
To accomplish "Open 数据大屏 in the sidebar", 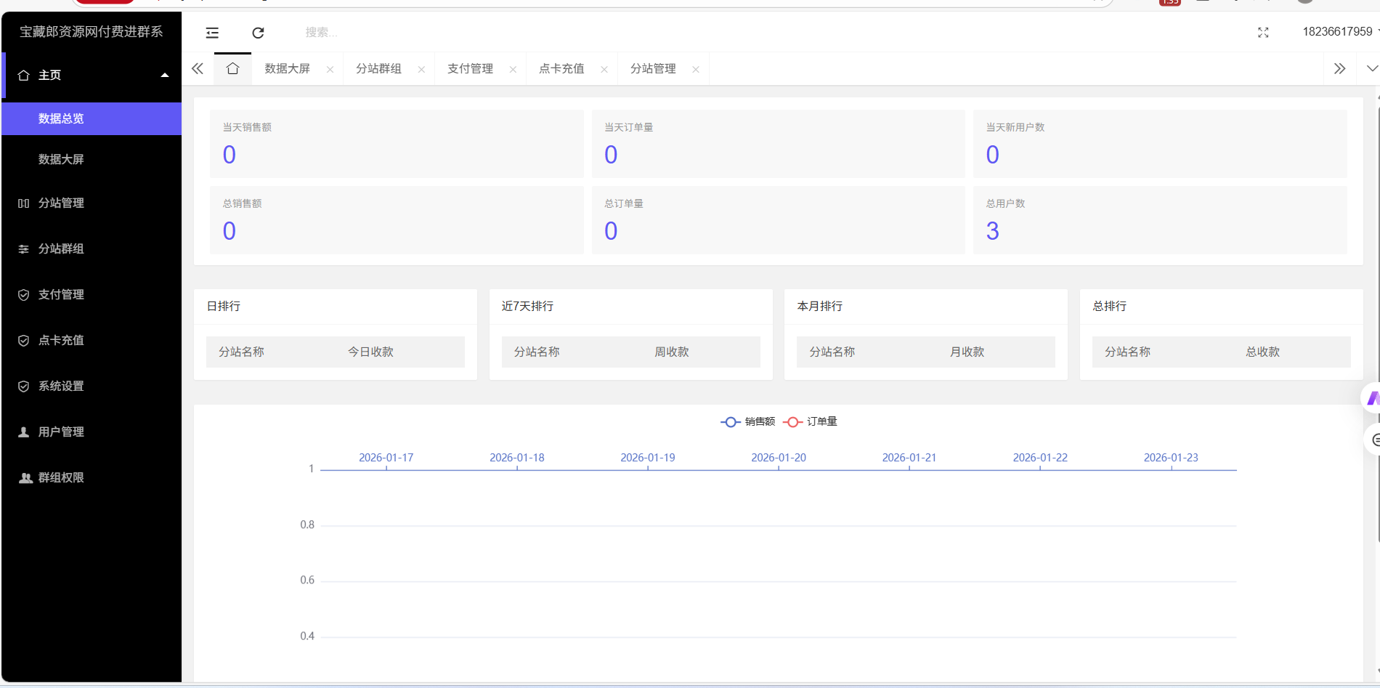I will 61,159.
